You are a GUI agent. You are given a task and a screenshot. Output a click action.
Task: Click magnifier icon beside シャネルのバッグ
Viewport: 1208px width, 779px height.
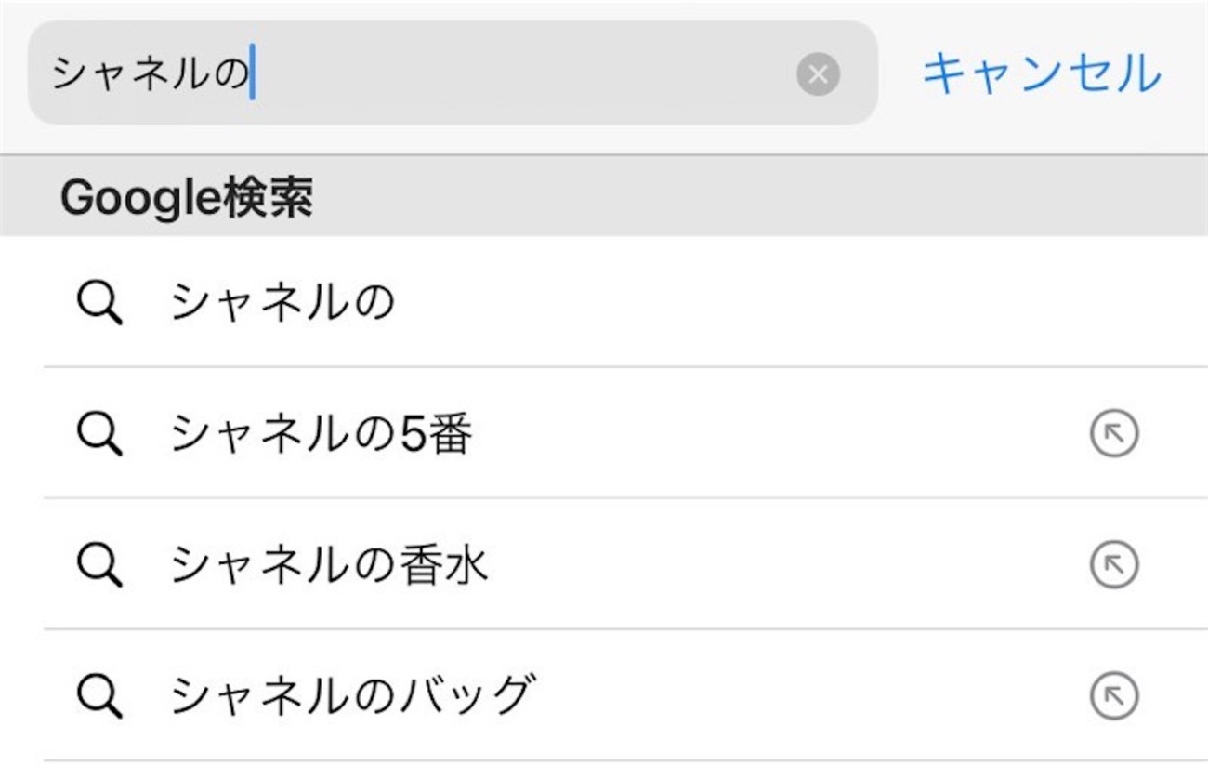coord(99,696)
